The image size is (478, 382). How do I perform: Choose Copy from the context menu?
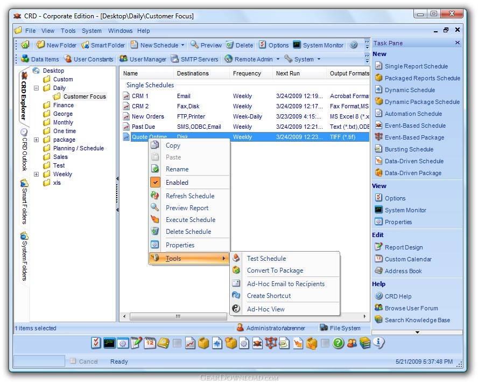[189, 145]
